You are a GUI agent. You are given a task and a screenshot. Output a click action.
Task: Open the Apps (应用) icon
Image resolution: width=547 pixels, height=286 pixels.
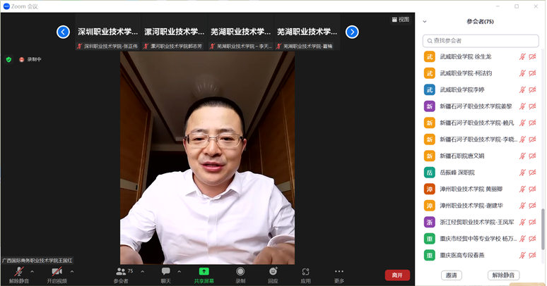pos(305,272)
